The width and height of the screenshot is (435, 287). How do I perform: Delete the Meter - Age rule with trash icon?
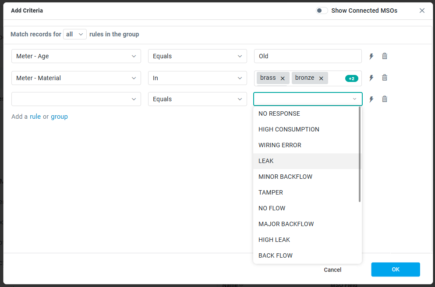point(385,56)
